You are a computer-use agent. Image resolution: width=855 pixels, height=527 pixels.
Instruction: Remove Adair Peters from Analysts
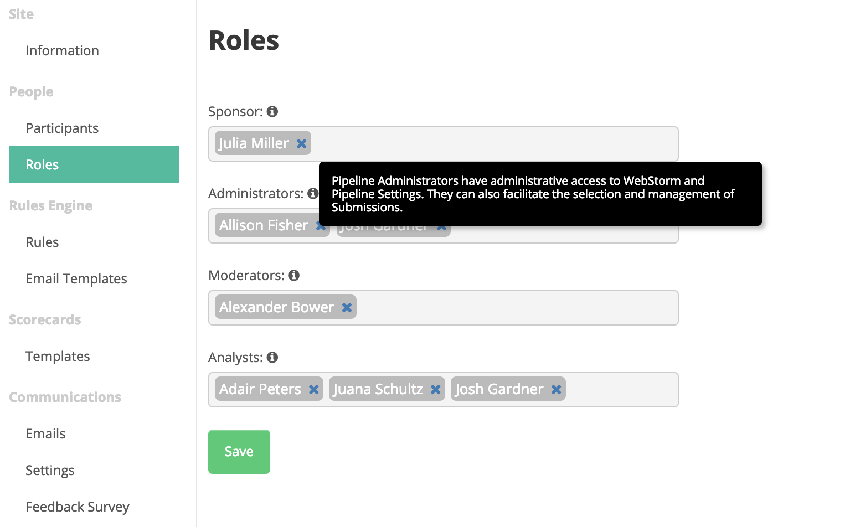point(313,389)
